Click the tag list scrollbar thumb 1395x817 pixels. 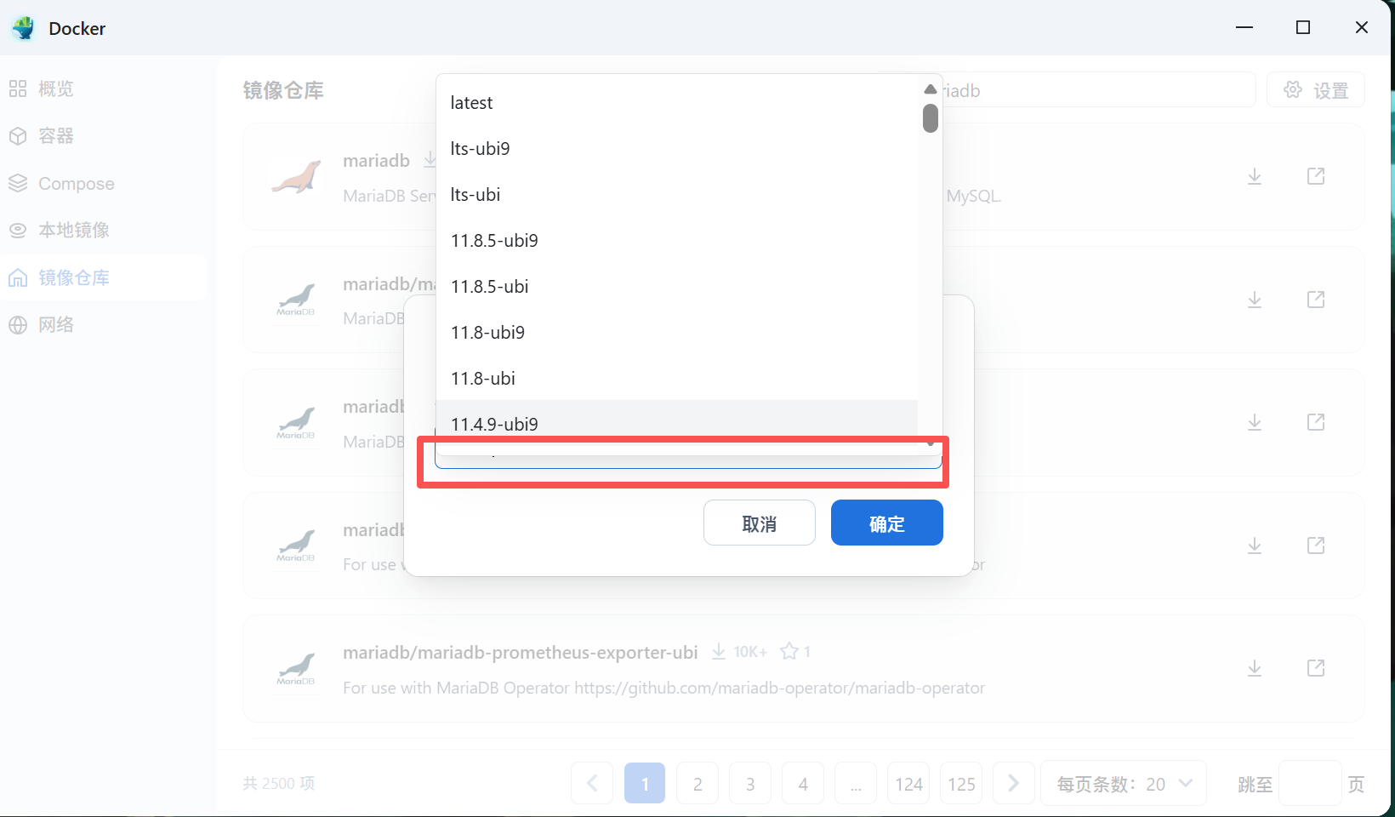(x=931, y=118)
